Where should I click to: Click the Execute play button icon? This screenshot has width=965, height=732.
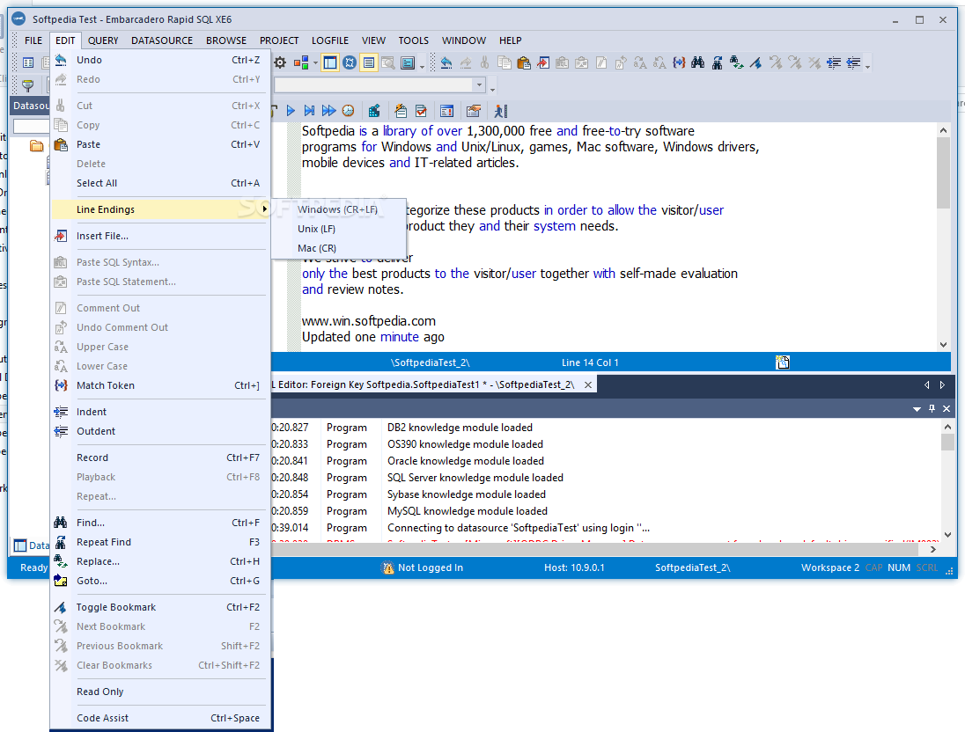coord(291,111)
